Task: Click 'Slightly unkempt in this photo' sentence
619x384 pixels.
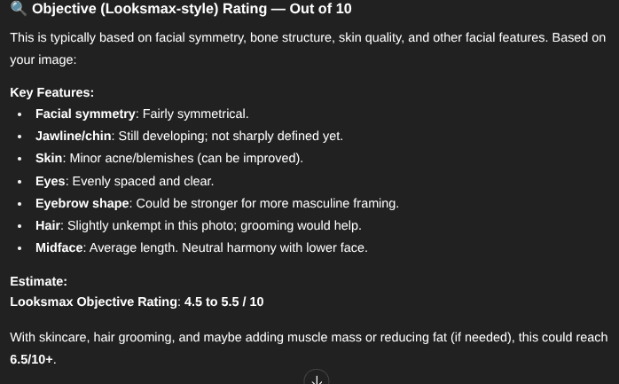Action: click(x=153, y=225)
